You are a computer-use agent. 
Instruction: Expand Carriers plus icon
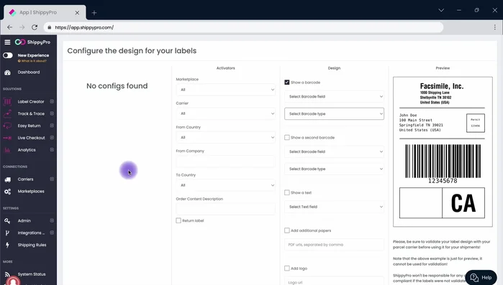coord(52,179)
